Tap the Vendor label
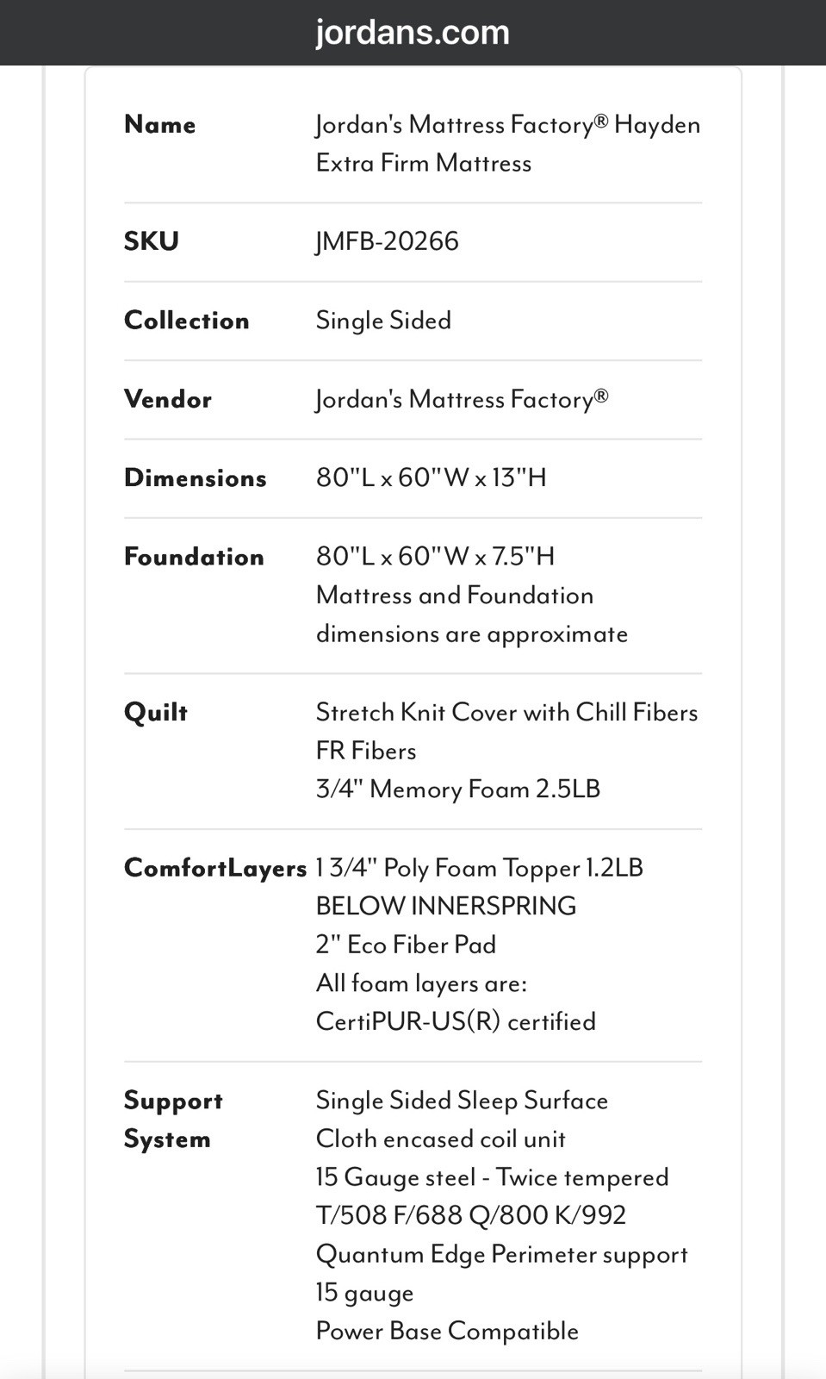The width and height of the screenshot is (826, 1379). pos(167,399)
